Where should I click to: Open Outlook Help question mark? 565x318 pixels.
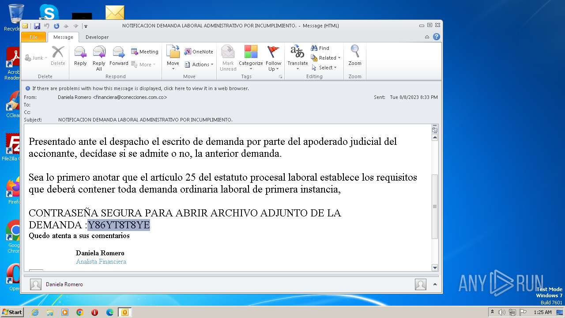[x=437, y=37]
